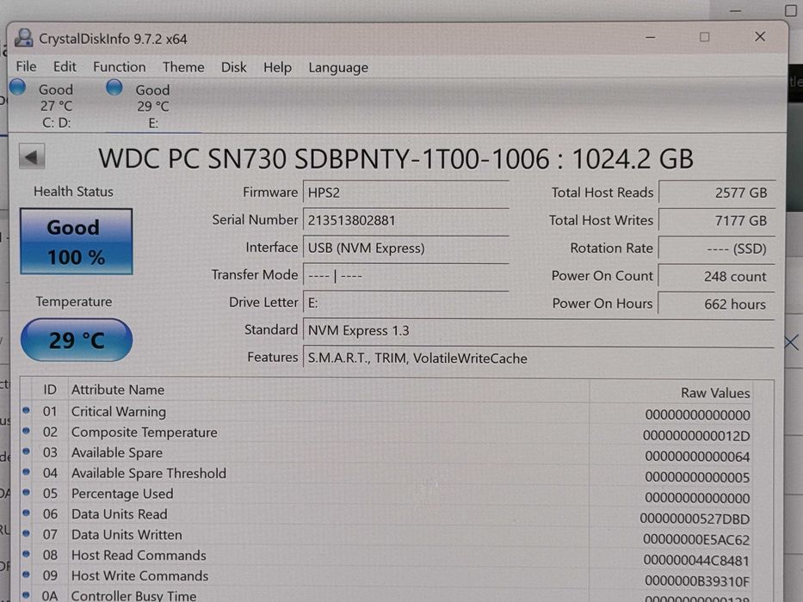This screenshot has height=602, width=803.
Task: Click raw value 000000044C8481
Action: tap(696, 561)
